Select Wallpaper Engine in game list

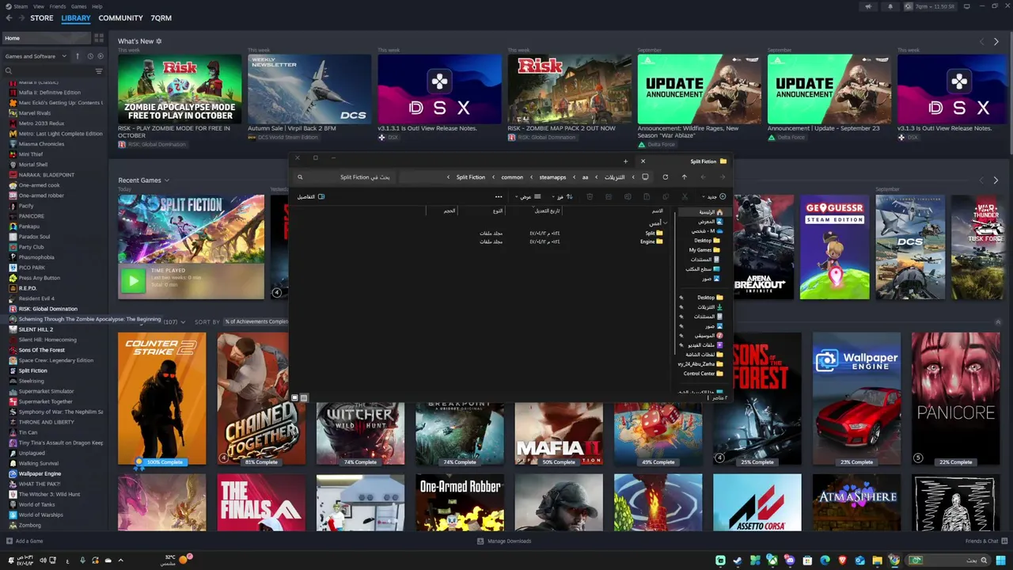pyautogui.click(x=40, y=473)
